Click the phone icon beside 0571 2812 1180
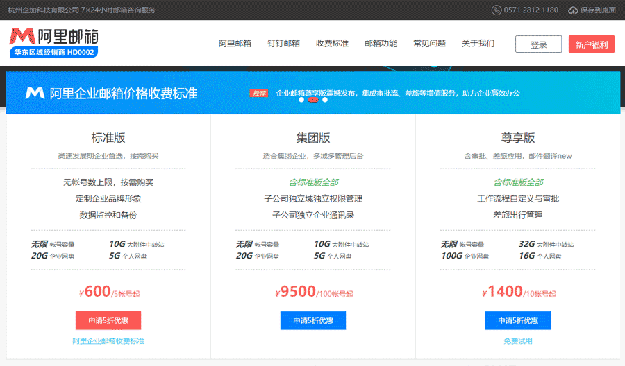The image size is (625, 366). pos(497,10)
